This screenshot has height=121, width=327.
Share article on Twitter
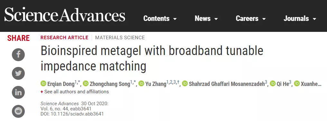click(18, 73)
